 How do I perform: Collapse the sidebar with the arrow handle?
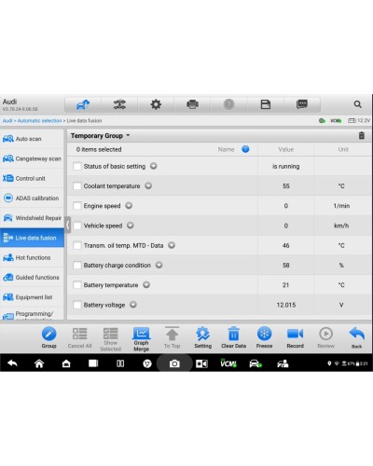68,225
